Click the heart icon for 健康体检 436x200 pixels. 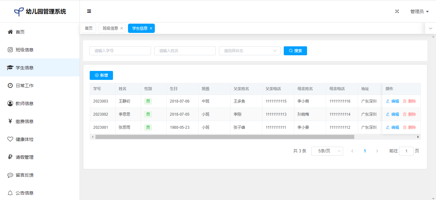[10, 139]
